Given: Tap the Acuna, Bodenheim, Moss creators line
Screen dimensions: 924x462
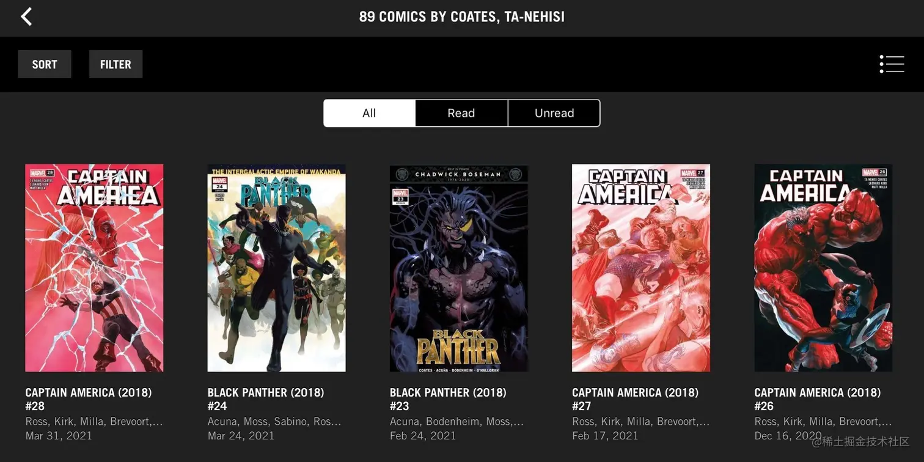Looking at the screenshot, I should (x=457, y=422).
